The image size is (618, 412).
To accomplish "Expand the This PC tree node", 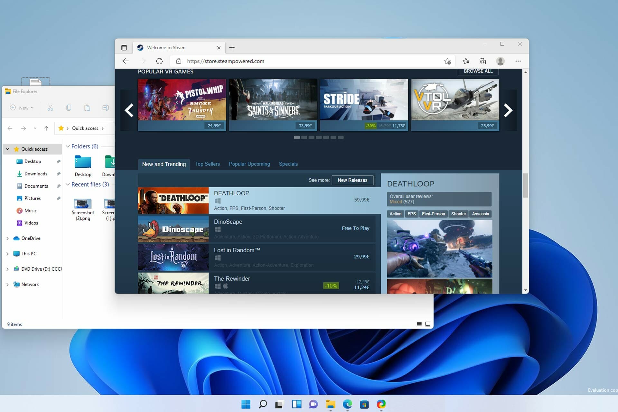I will point(7,254).
